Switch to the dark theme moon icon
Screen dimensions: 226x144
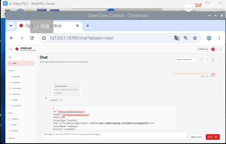click(x=220, y=49)
